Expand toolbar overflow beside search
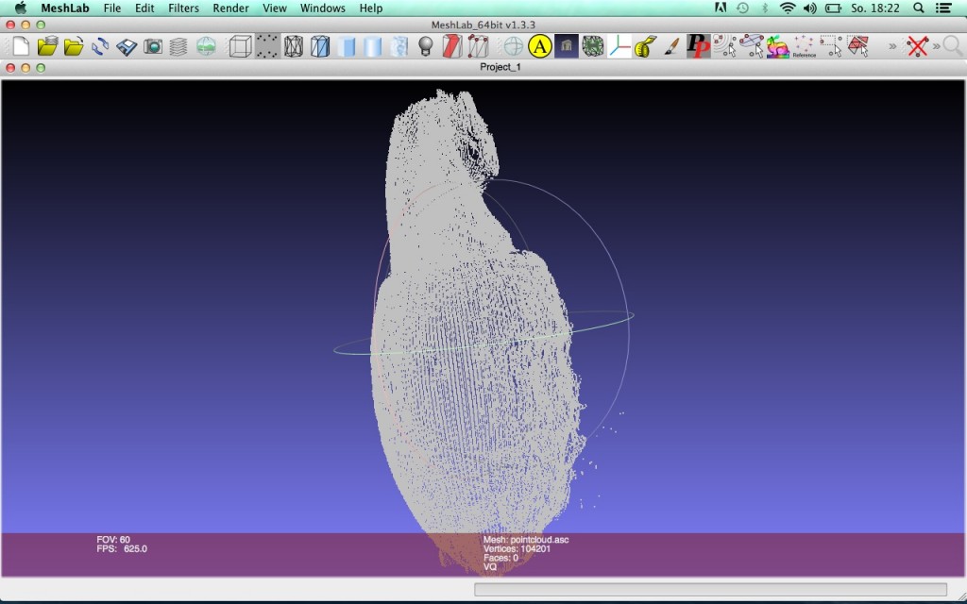Image resolution: width=967 pixels, height=604 pixels. [x=936, y=46]
